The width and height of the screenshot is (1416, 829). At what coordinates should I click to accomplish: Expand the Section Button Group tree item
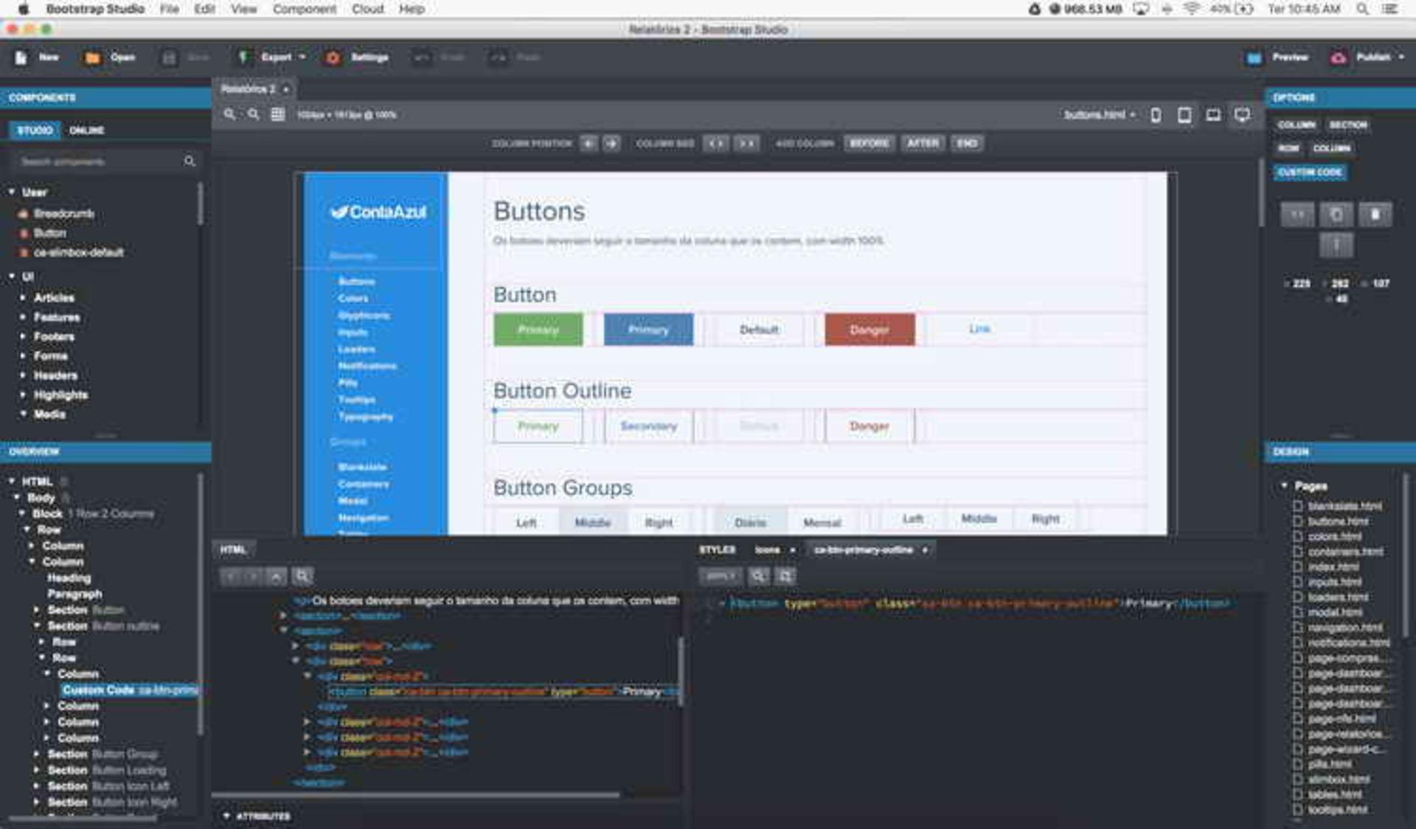[x=39, y=754]
